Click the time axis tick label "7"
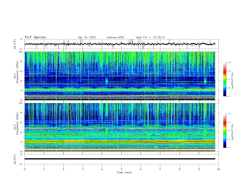Screen dimensions: 246x190 pyautogui.click(x=160, y=169)
